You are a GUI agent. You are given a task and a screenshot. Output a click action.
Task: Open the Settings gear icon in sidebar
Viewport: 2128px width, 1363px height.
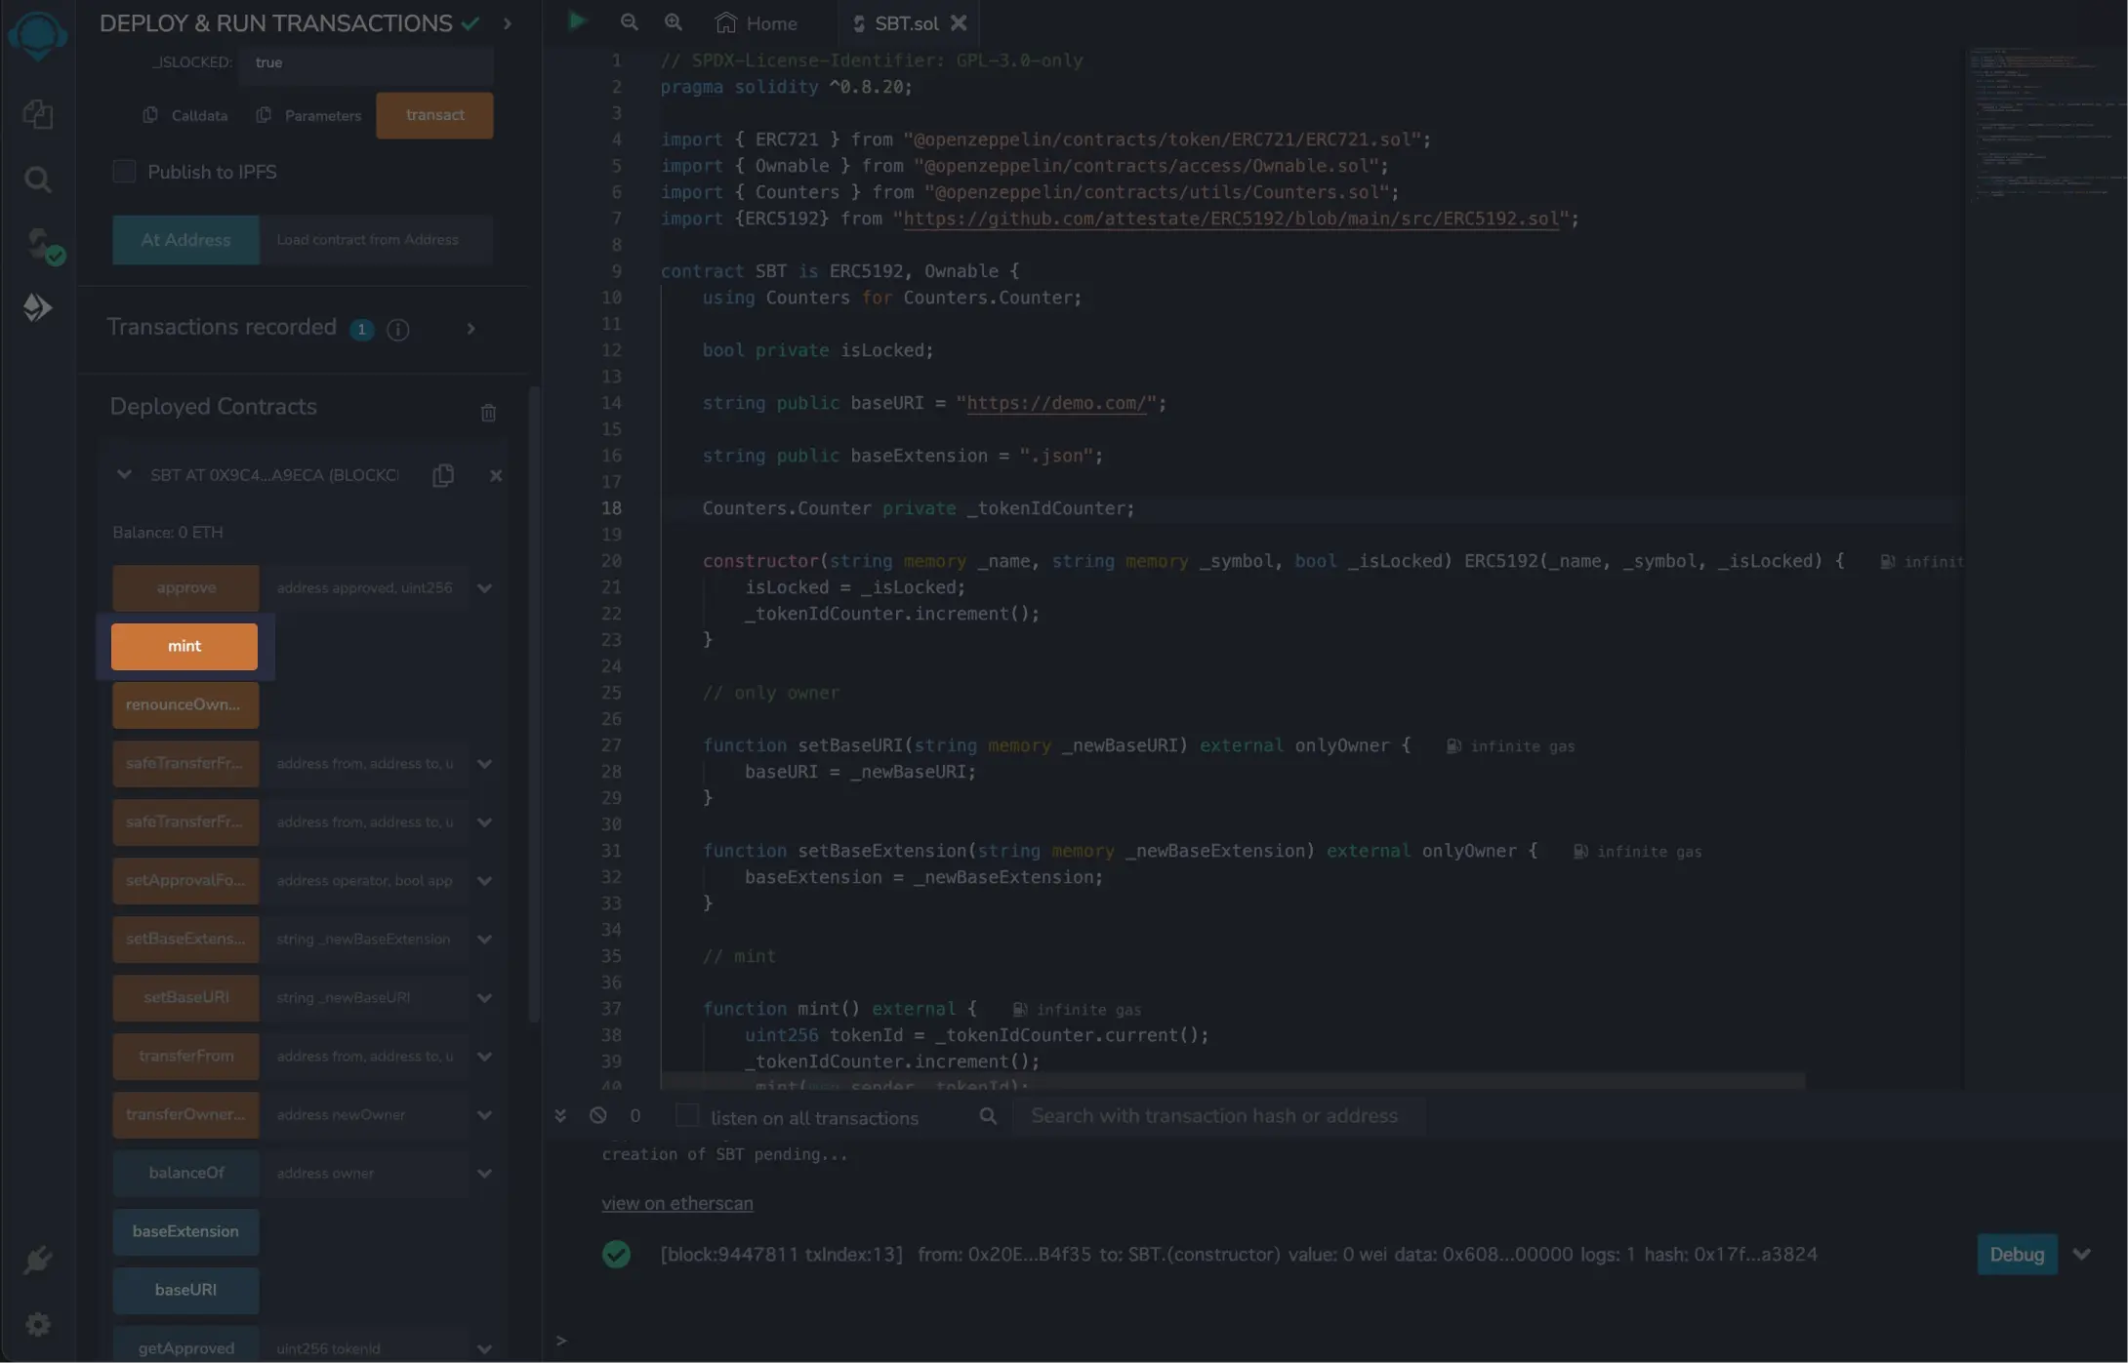tap(37, 1324)
